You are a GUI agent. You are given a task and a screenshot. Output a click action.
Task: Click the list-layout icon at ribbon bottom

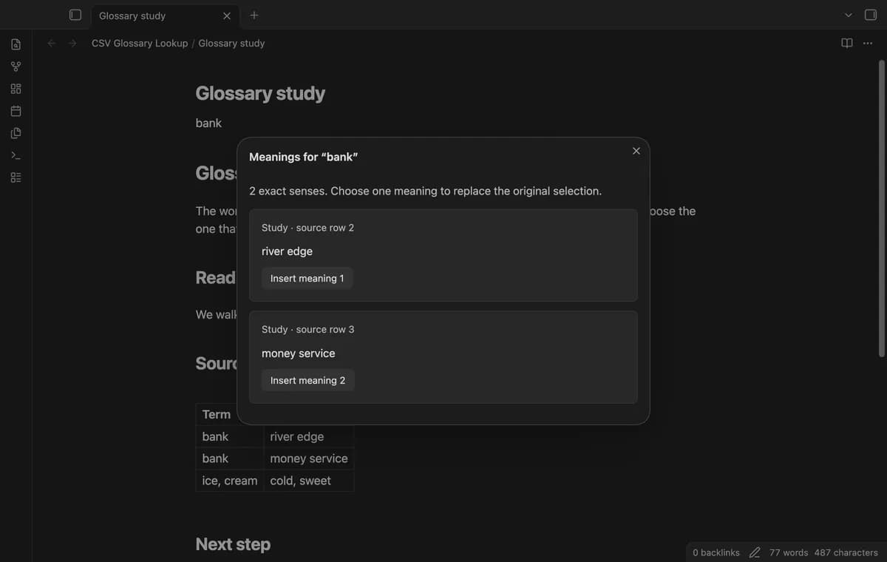(x=16, y=177)
